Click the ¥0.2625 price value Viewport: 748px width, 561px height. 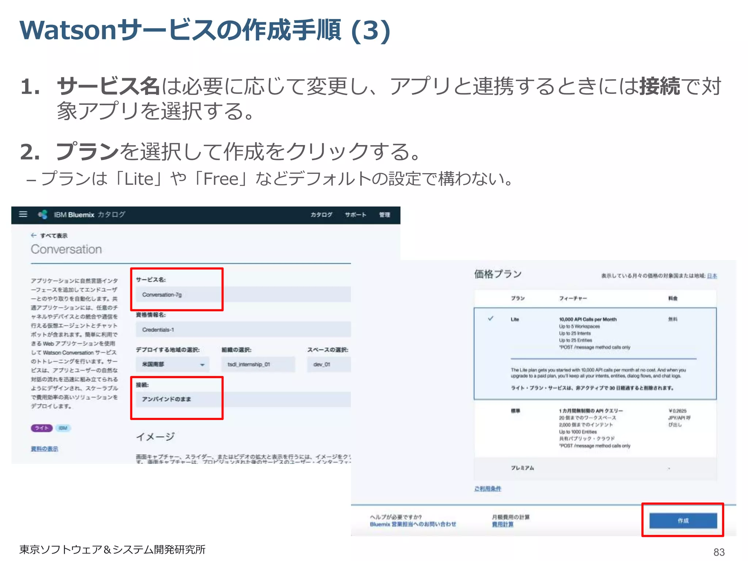678,411
